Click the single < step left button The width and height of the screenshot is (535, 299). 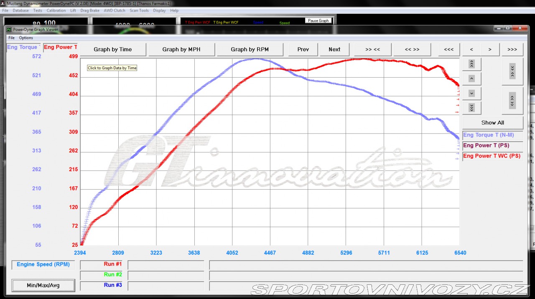(x=471, y=49)
